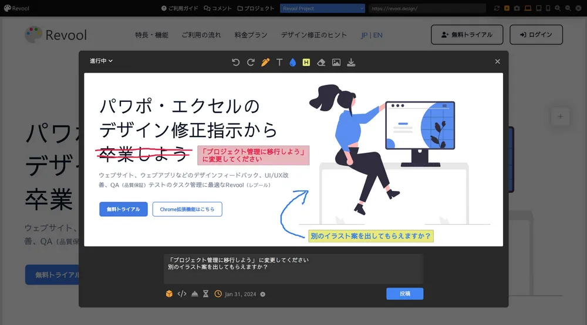Click the camera screenshot icon in top bar

pos(517,8)
